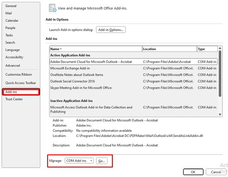The height and width of the screenshot is (177, 228).
Task: Click the Active Application Add-ins group header
Action: click(70, 55)
